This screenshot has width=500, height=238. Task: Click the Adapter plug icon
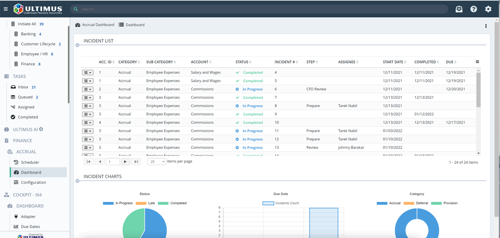click(x=16, y=216)
